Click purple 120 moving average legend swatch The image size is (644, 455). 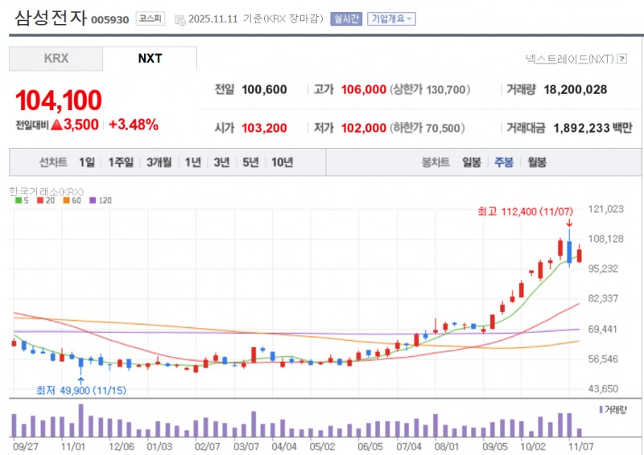point(93,201)
